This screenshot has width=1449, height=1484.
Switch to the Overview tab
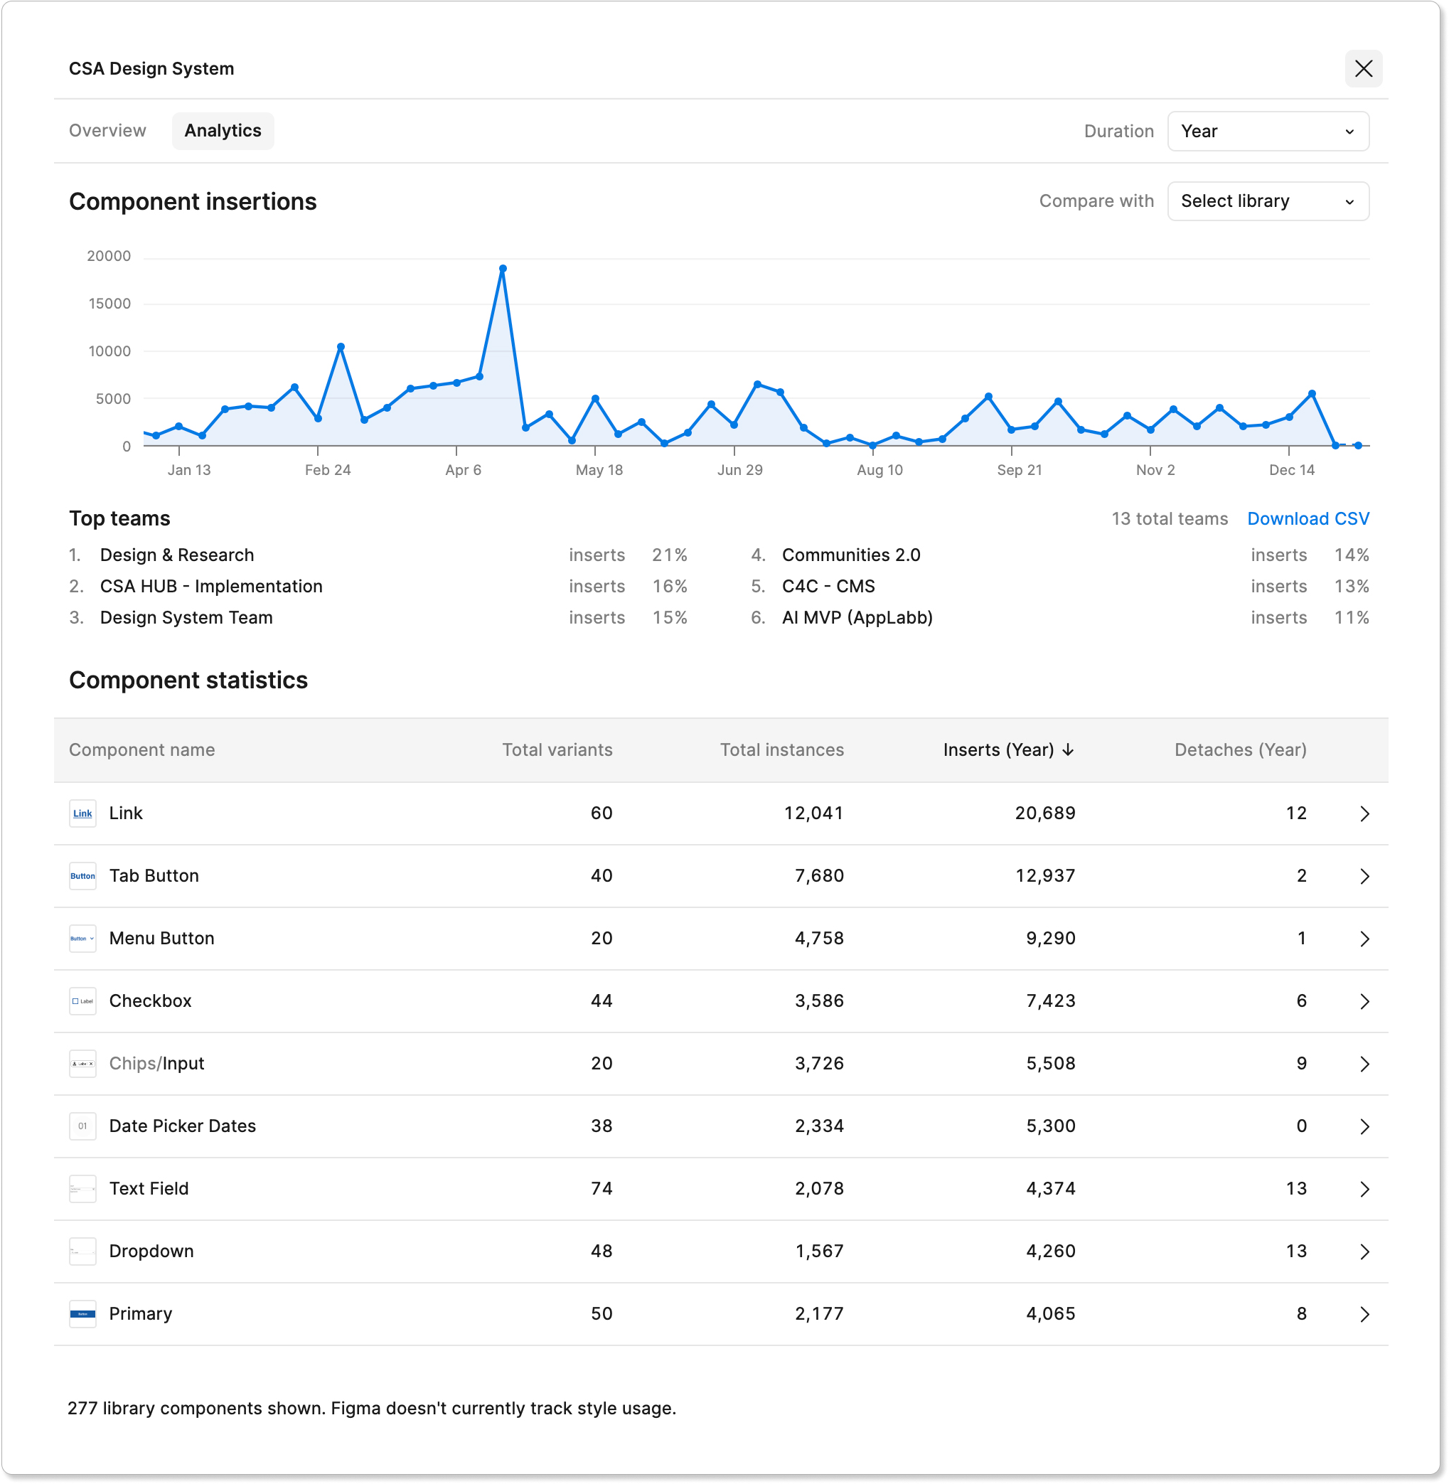click(107, 130)
